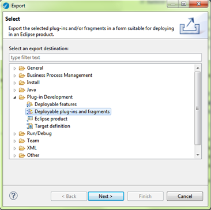Expand the General tree node arrow
This screenshot has height=210, width=211.
click(14, 68)
